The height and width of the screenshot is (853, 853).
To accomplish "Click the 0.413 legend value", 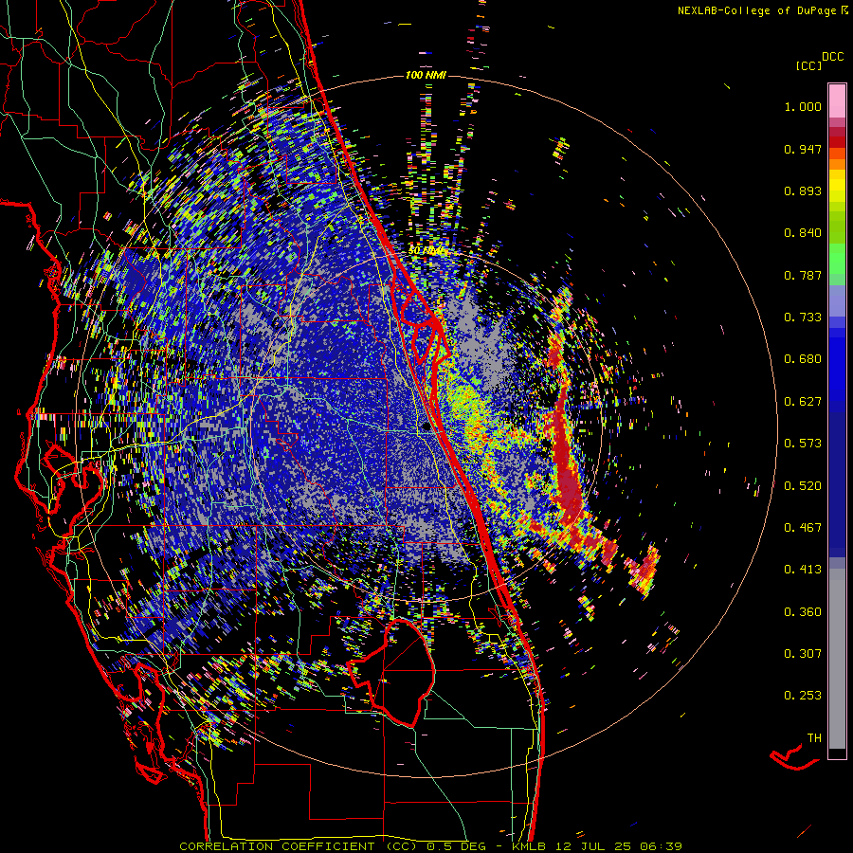I will coord(803,570).
